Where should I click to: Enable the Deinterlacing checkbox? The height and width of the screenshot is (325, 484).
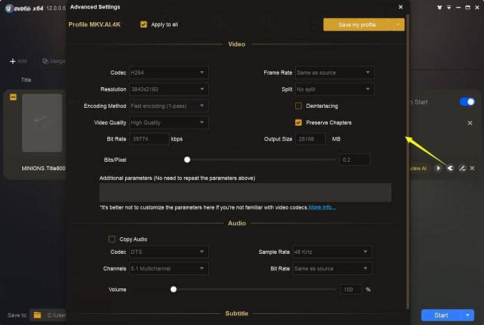pos(298,106)
